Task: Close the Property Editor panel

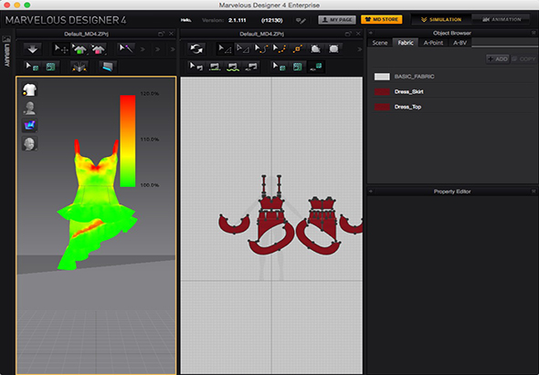Action: click(x=534, y=192)
